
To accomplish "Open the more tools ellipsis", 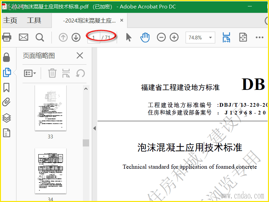I will click(x=259, y=37).
